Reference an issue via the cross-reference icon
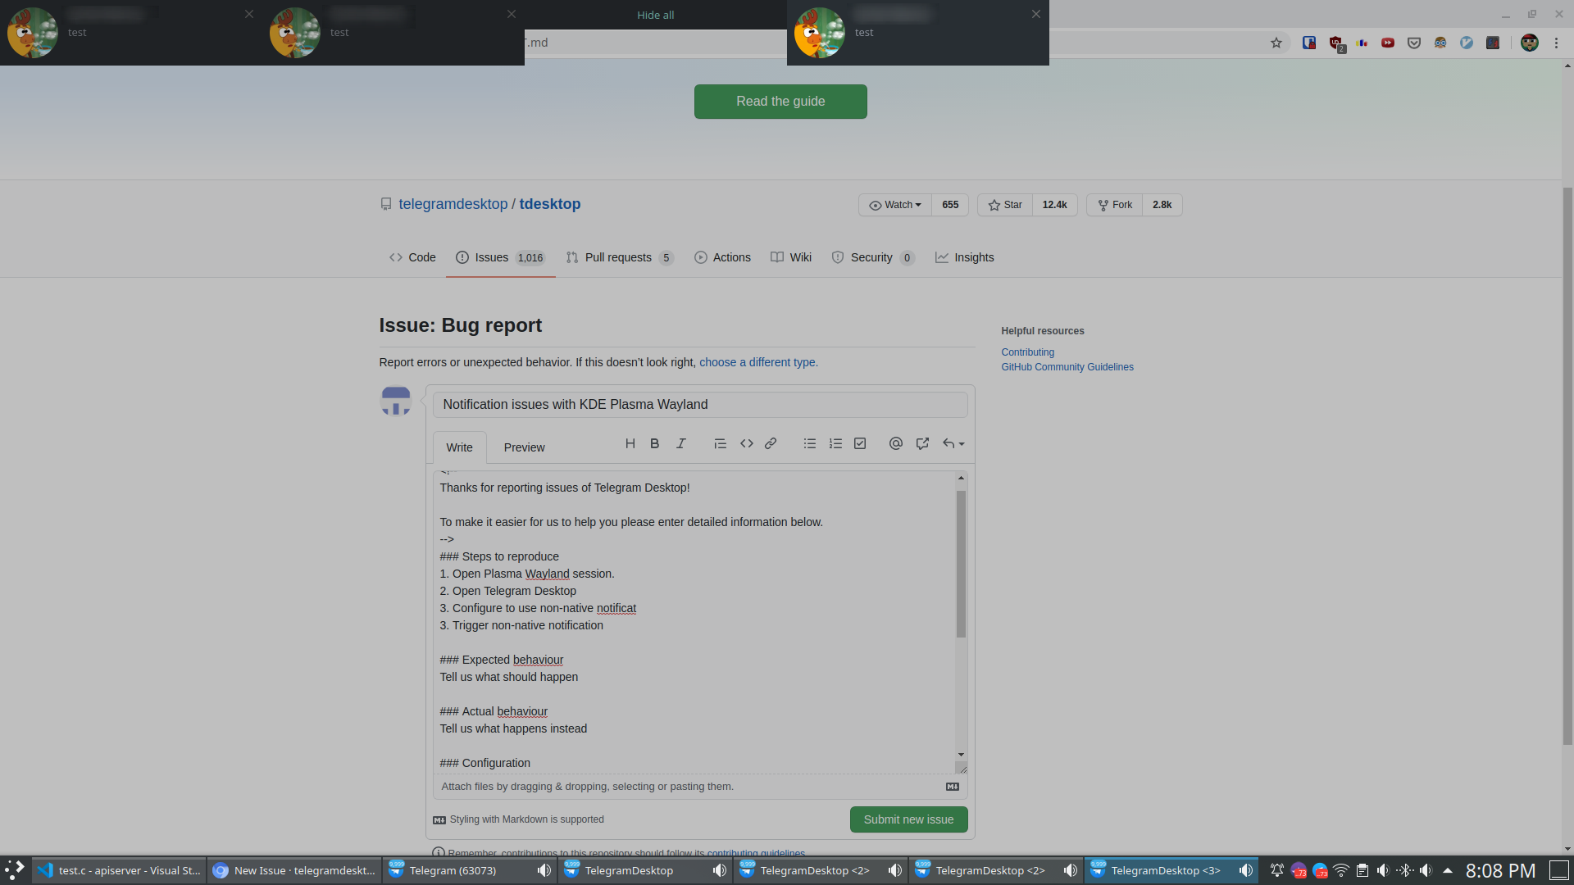Viewport: 1574px width, 885px height. (x=921, y=443)
